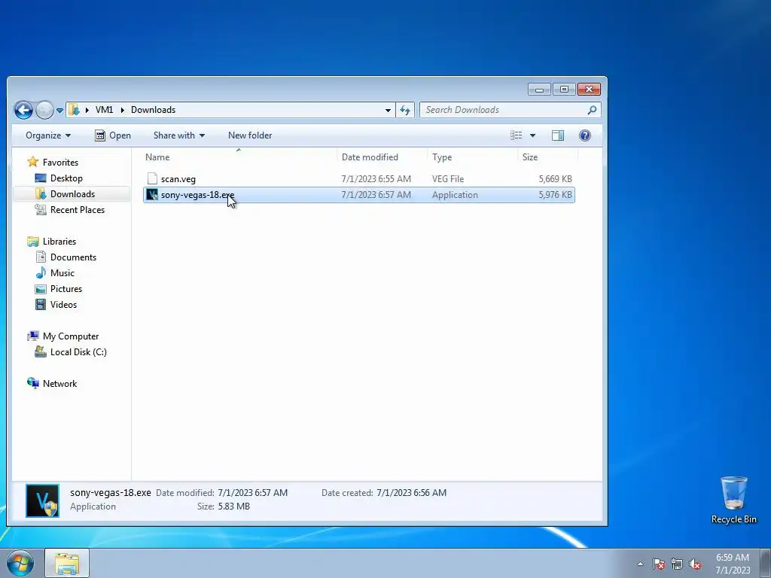This screenshot has height=578, width=771.
Task: Refresh the Downloads folder view
Action: pyautogui.click(x=405, y=110)
